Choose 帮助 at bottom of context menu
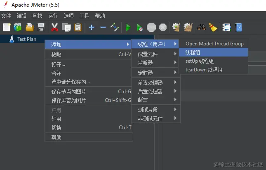Viewport: 266px width, 170px height. coord(88,137)
